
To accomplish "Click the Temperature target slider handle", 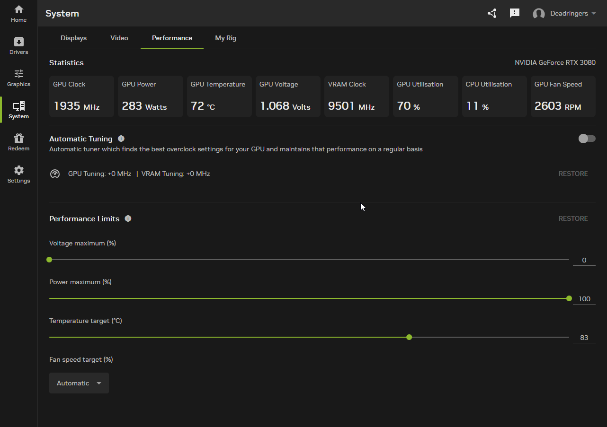I will pyautogui.click(x=409, y=337).
